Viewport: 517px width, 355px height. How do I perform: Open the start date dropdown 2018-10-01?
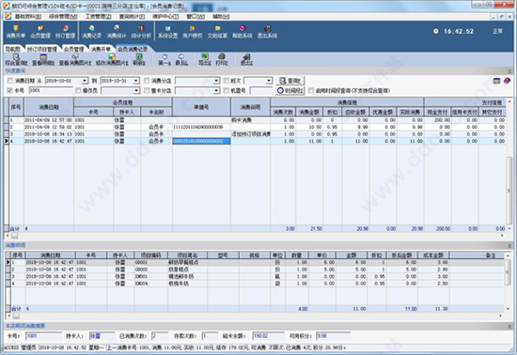[x=85, y=81]
